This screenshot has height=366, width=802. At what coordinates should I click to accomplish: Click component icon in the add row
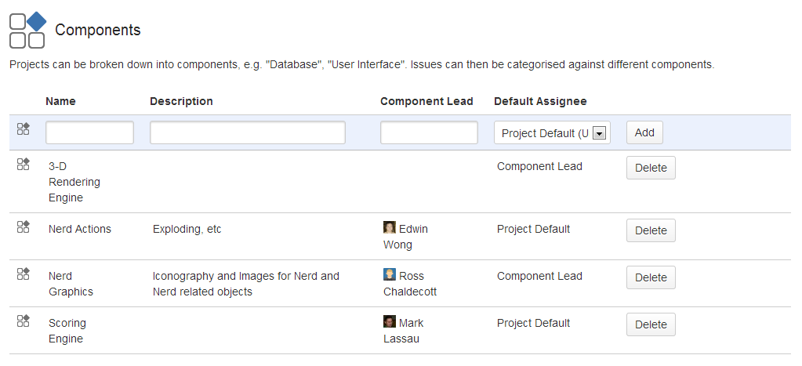(24, 129)
